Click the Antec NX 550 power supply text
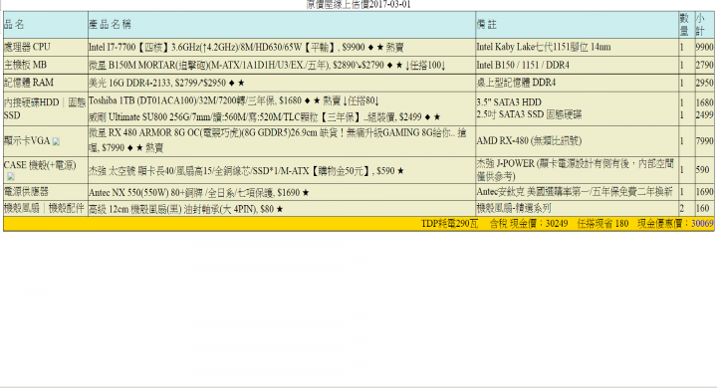 tap(199, 192)
